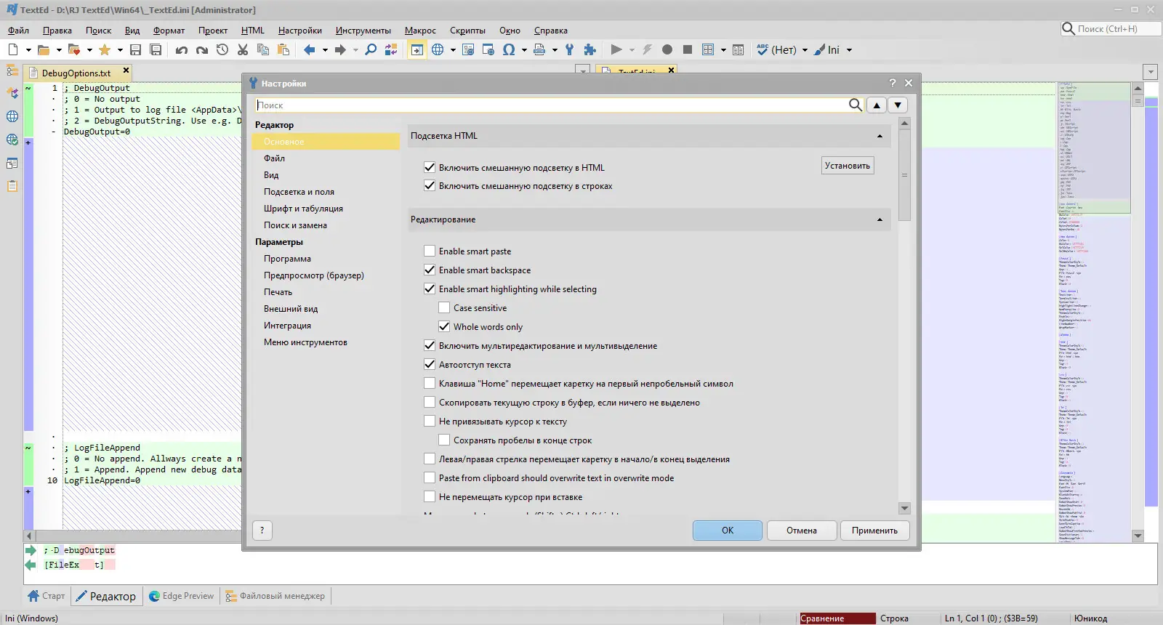
Task: Click the globe browser preview toolbar icon
Action: (438, 50)
